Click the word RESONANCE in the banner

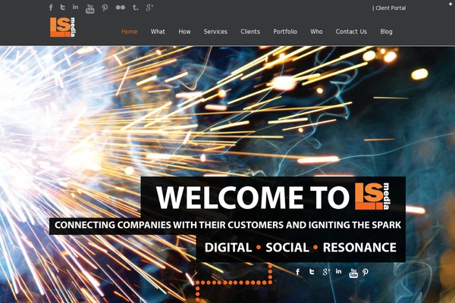pyautogui.click(x=359, y=248)
